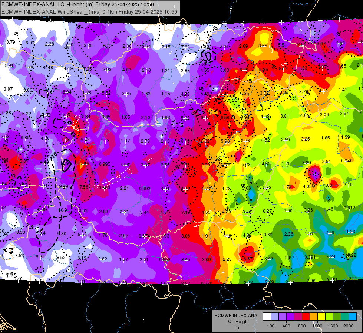Click the wind shear value 0.770
363x333 pixels.
pos(207,283)
